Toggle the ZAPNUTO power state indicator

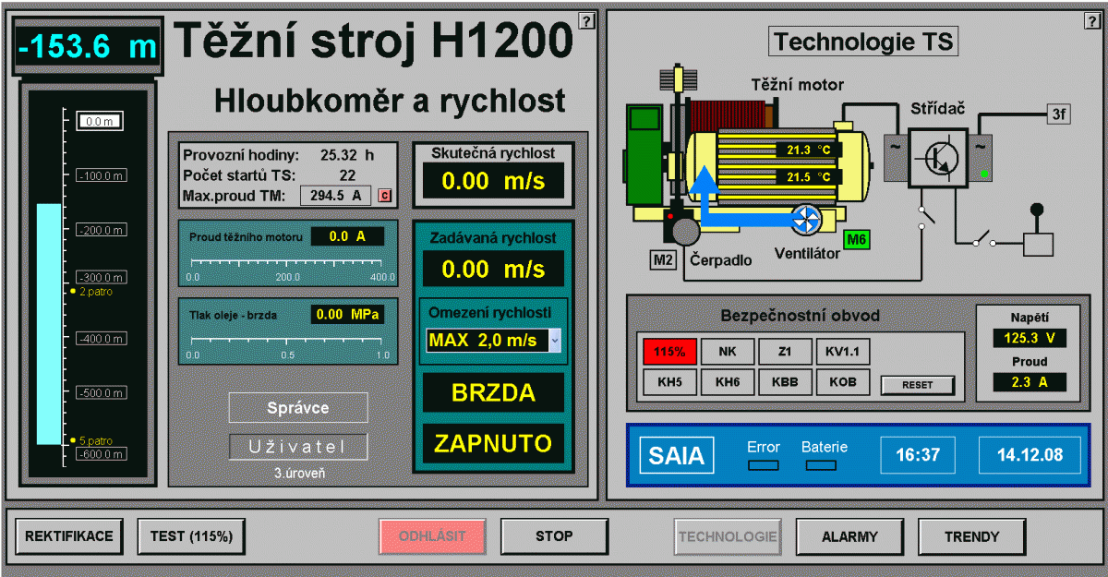click(493, 443)
